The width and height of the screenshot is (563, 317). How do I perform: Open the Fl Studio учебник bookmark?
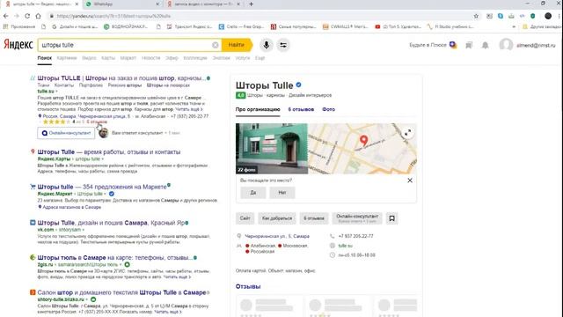[x=450, y=26]
